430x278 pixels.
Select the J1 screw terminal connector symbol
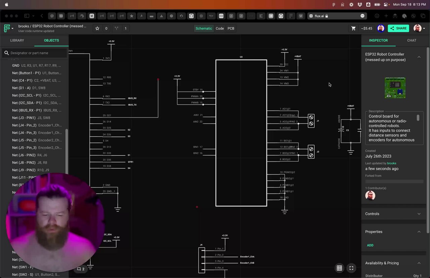tap(311, 120)
